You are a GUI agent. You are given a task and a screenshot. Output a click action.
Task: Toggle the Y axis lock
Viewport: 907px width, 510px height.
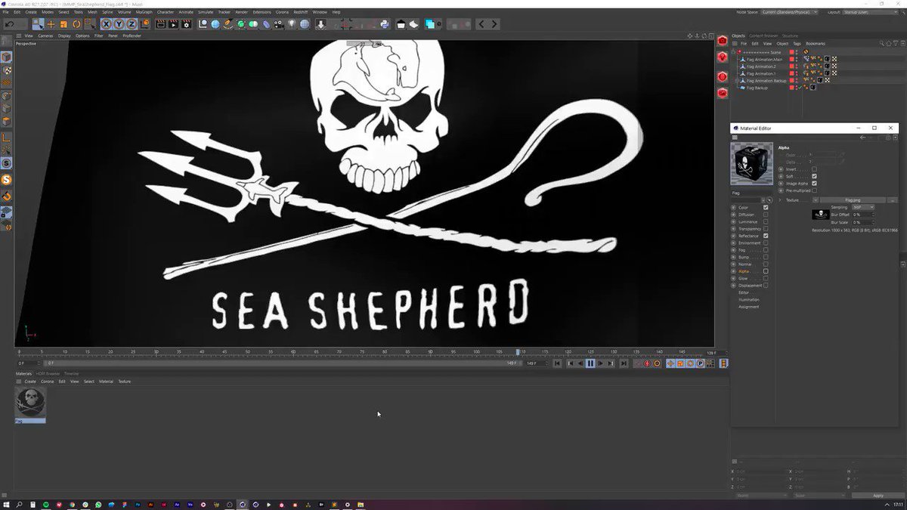point(120,24)
